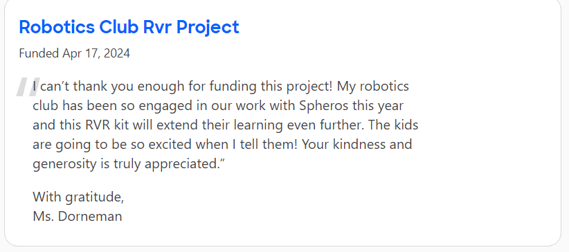
Task: Click the 'With gratitude,' closing line
Action: (x=78, y=197)
